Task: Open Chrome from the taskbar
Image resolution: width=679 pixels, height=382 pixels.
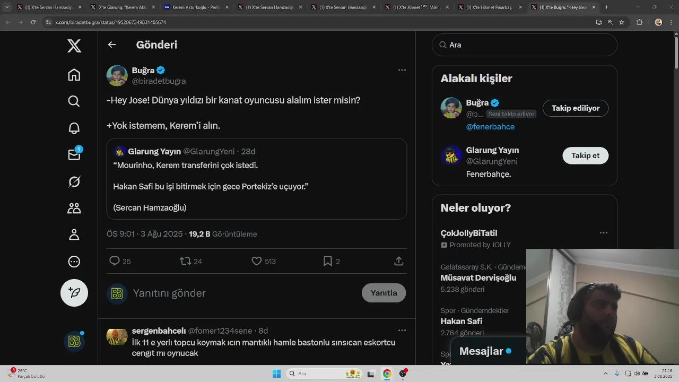Action: tap(387, 374)
